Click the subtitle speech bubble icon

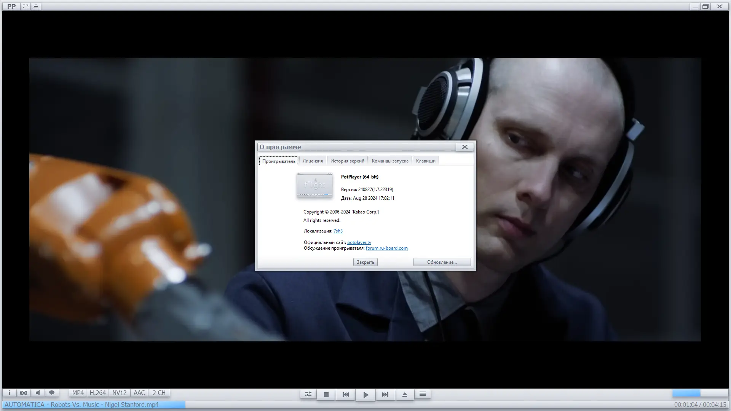tap(52, 393)
